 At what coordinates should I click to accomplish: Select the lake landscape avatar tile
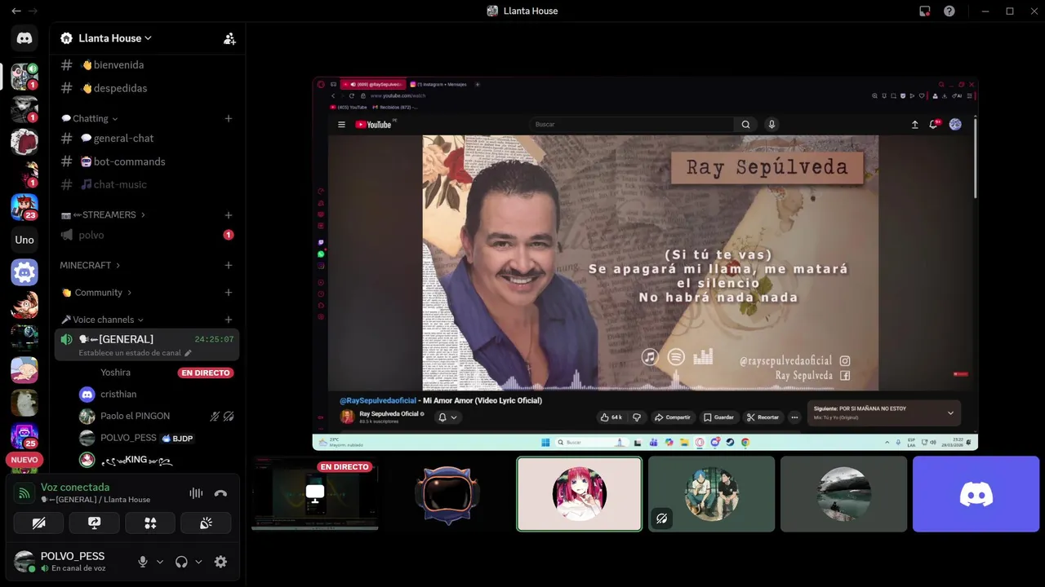coord(843,494)
